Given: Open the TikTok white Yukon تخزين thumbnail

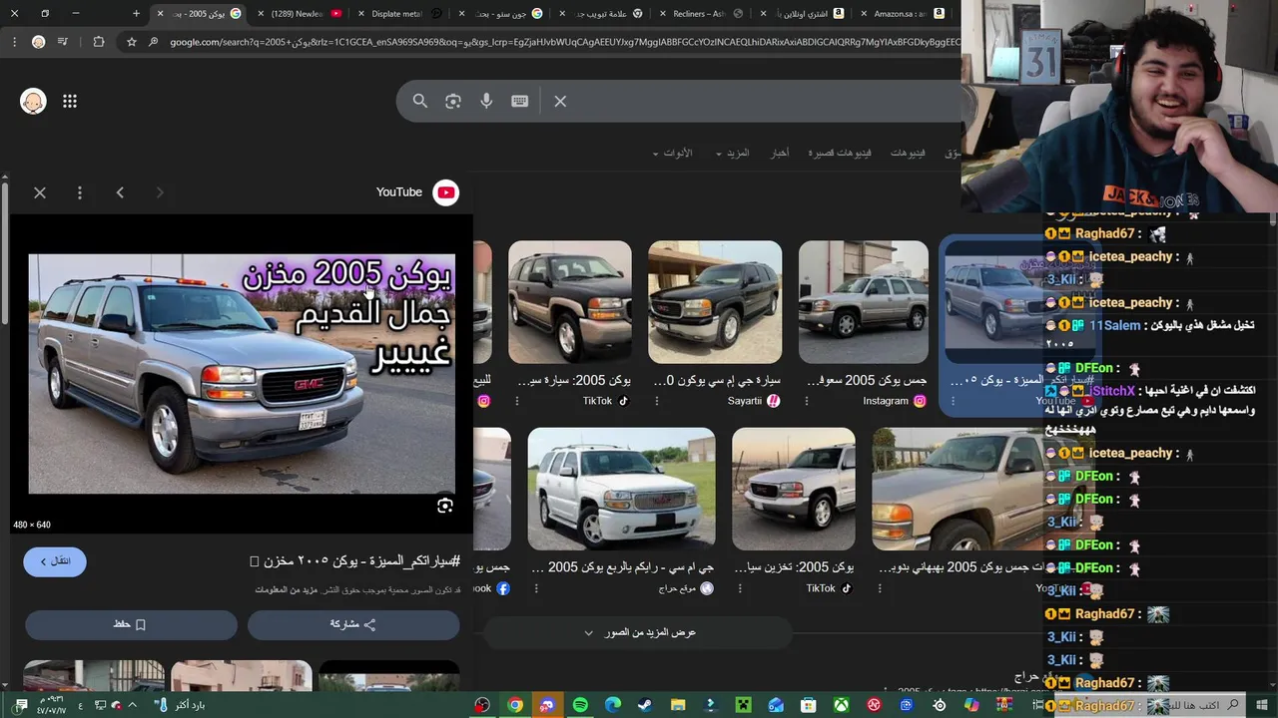Looking at the screenshot, I should click(794, 489).
